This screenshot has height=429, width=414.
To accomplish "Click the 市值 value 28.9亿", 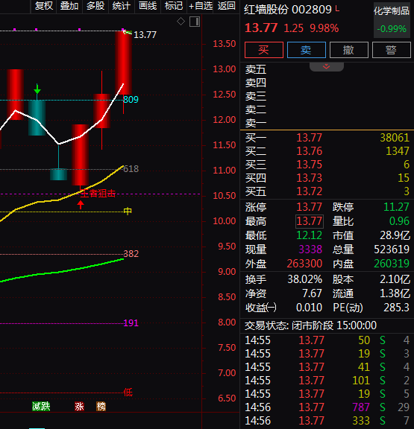I will coord(395,235).
